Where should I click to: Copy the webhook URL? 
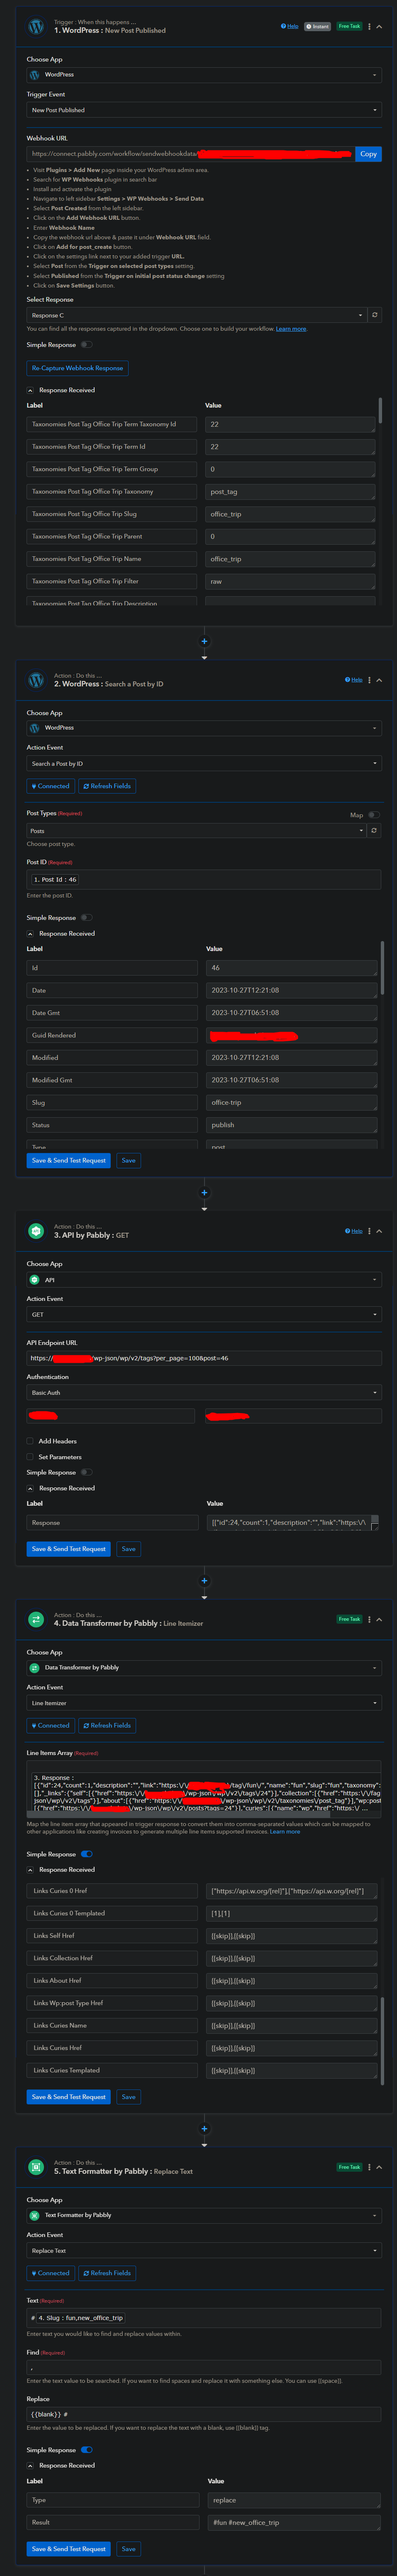[x=368, y=154]
